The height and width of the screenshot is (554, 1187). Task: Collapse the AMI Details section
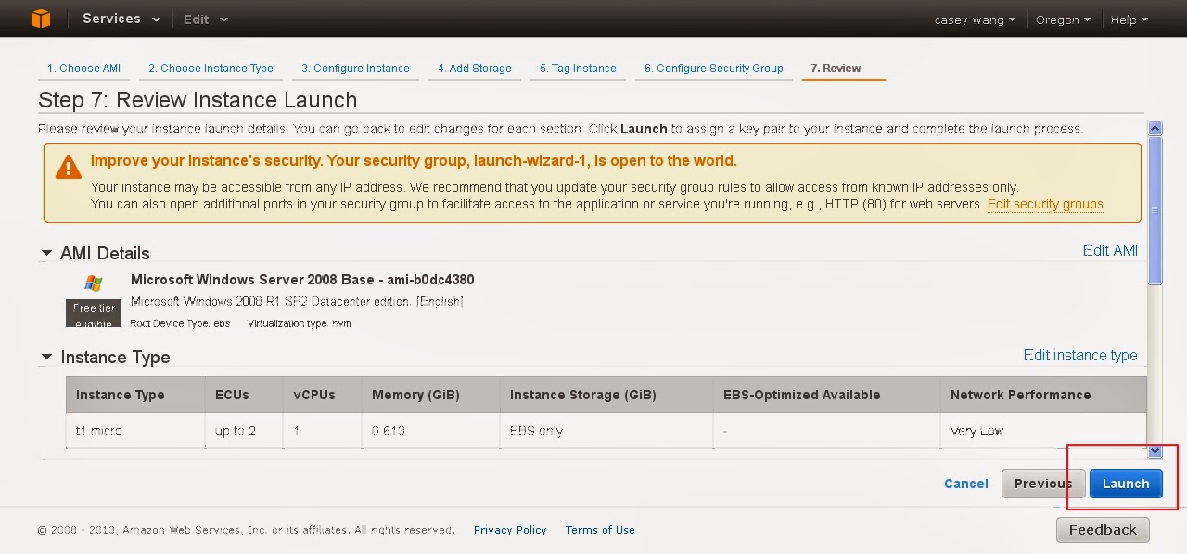[46, 253]
